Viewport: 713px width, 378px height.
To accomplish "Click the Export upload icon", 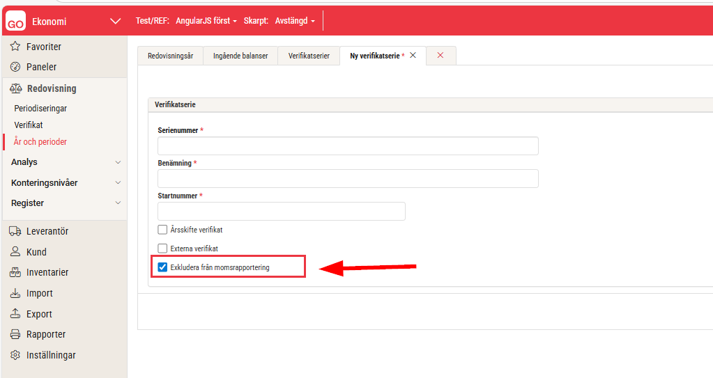I will pyautogui.click(x=15, y=314).
